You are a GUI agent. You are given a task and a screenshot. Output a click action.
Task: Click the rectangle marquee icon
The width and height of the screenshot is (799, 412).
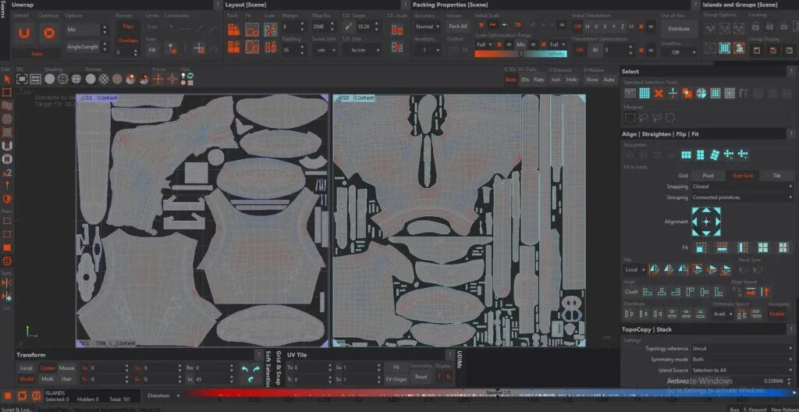pos(630,118)
